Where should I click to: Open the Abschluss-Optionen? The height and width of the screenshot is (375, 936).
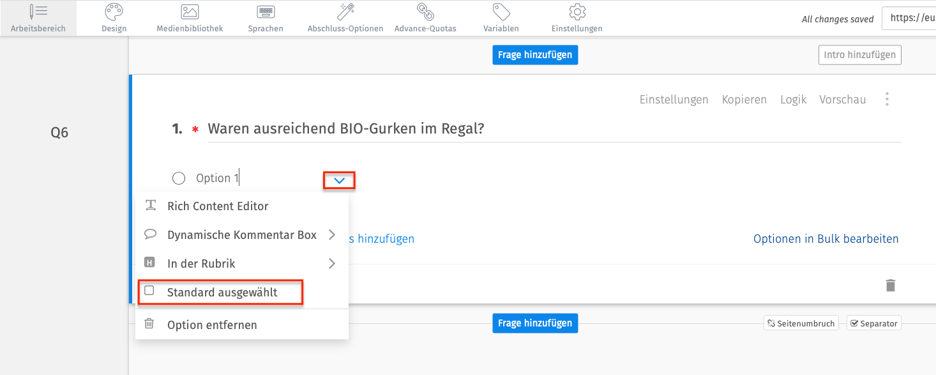345,18
